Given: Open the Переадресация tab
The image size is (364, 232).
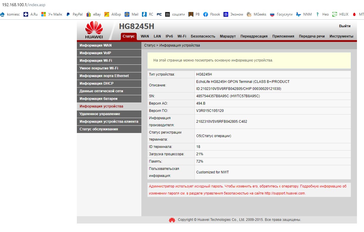Looking at the screenshot, I should coord(254,36).
